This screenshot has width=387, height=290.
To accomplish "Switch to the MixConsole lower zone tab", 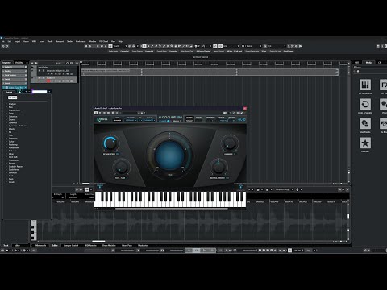I will coord(41,246).
